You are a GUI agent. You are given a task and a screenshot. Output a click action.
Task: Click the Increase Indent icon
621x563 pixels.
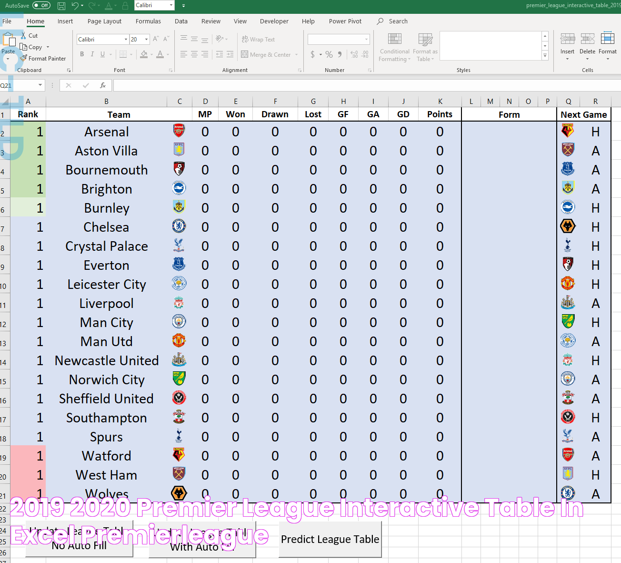pos(230,54)
